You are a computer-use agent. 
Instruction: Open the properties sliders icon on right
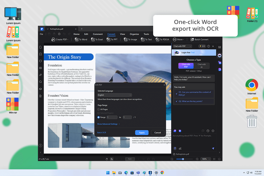[220, 47]
